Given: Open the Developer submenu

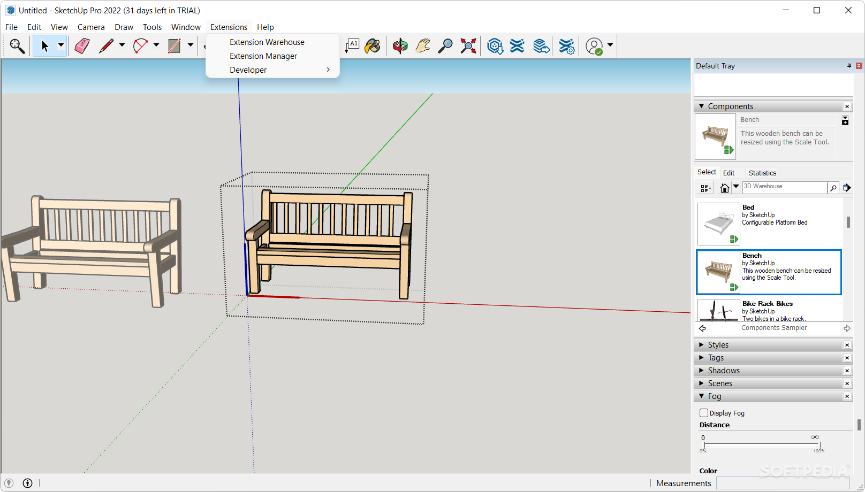Looking at the screenshot, I should (x=272, y=70).
